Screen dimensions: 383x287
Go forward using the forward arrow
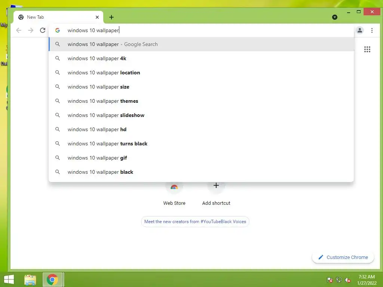coord(31,30)
